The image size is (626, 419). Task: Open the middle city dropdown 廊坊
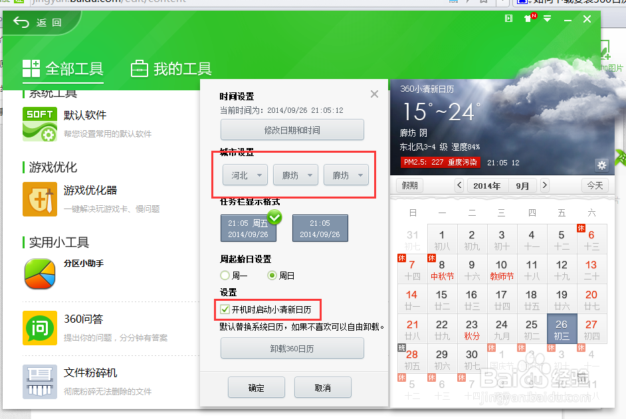296,175
